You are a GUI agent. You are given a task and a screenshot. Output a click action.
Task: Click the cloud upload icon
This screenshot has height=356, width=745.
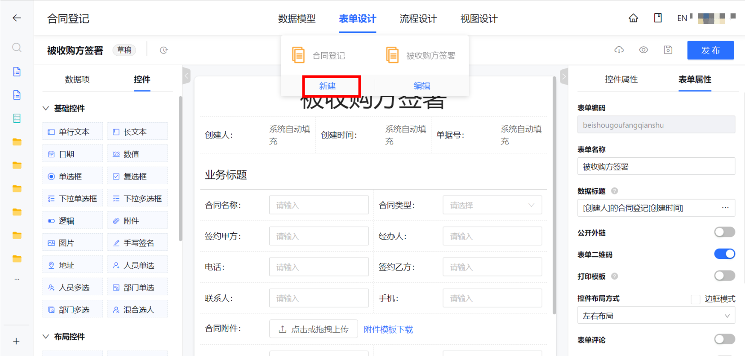click(619, 50)
